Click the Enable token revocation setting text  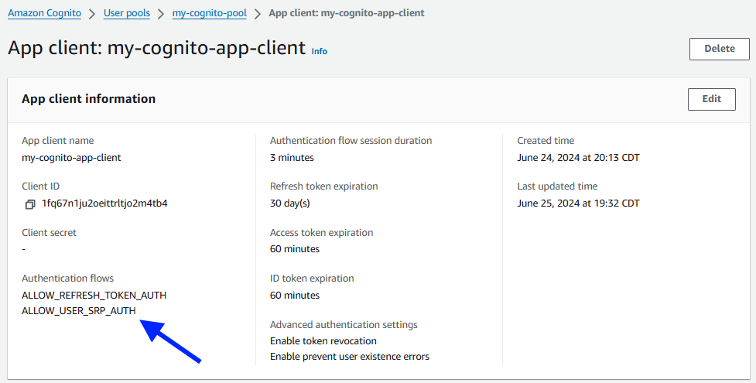click(x=323, y=341)
